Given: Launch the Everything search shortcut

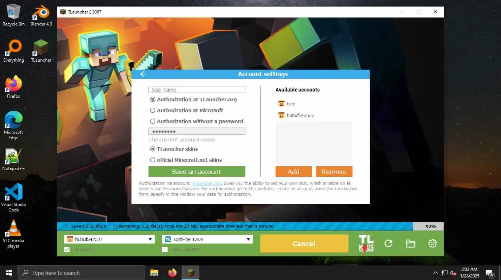Looking at the screenshot, I should [13, 51].
